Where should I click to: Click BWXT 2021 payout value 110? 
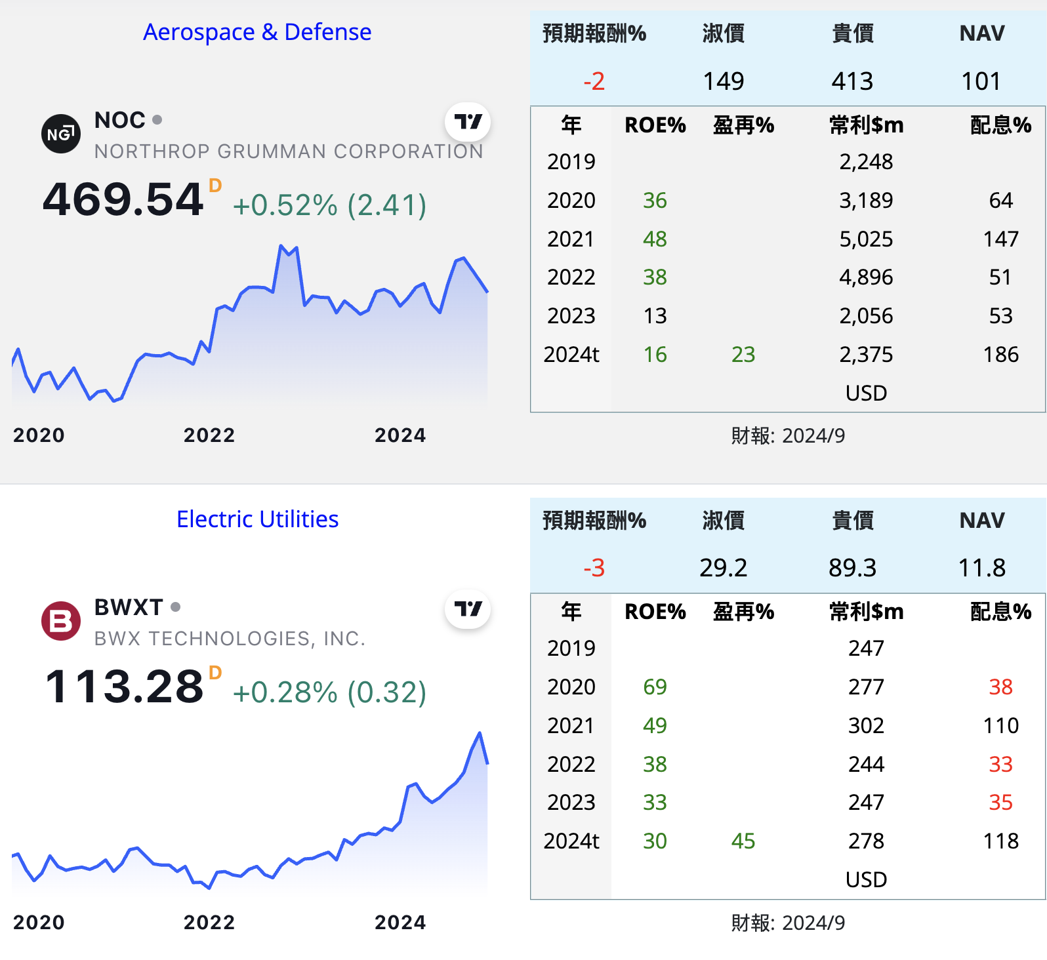pos(1001,725)
